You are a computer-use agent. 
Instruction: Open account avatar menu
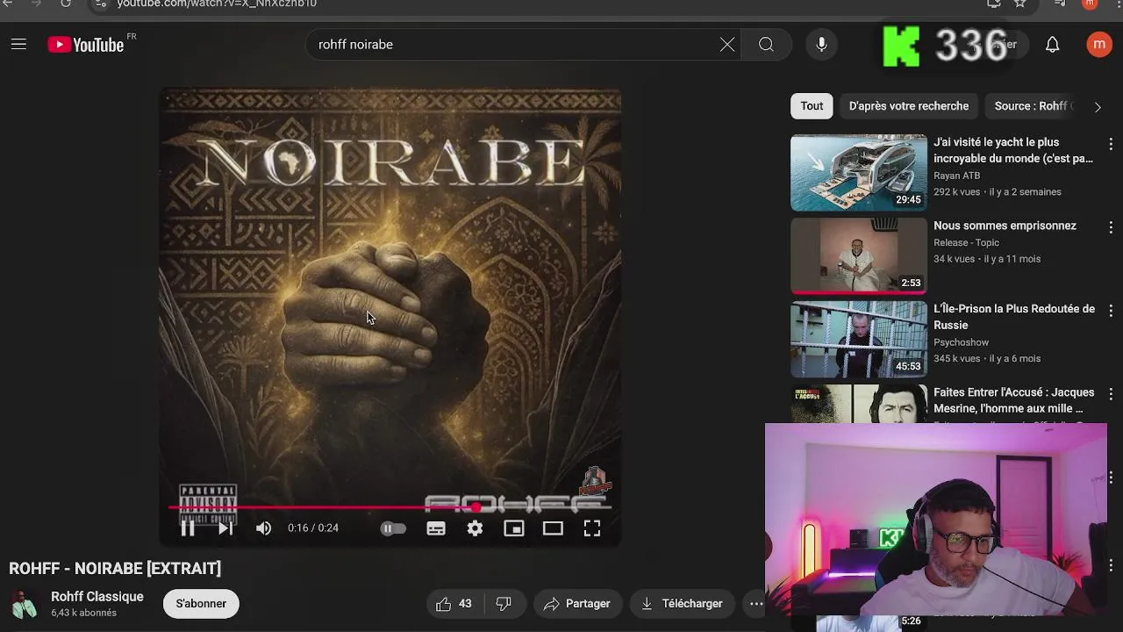[1098, 45]
